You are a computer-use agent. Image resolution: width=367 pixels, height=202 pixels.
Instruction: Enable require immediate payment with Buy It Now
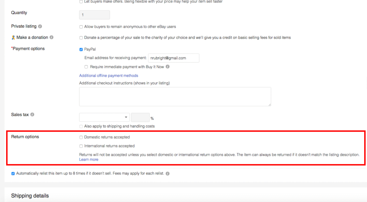[x=86, y=67]
